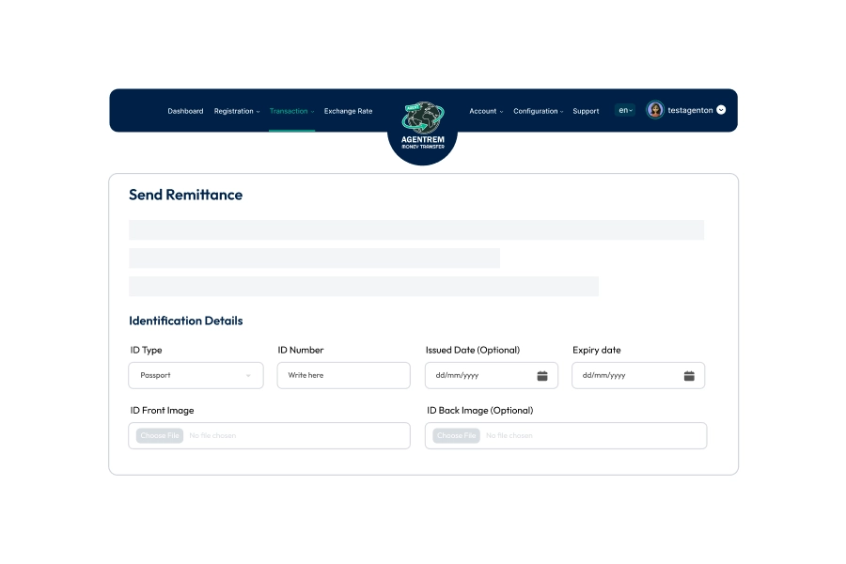846x564 pixels.
Task: Open the Exchange Rate page
Action: (x=348, y=111)
